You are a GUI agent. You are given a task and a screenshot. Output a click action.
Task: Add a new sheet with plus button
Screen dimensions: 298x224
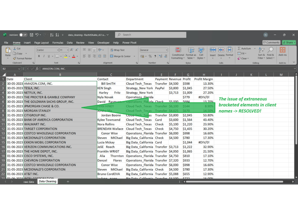point(68,182)
